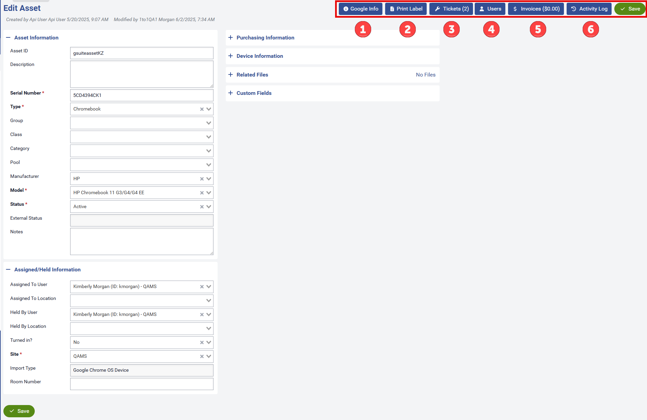Collapse the Assigned/Held Information section
The height and width of the screenshot is (420, 647).
coord(9,270)
